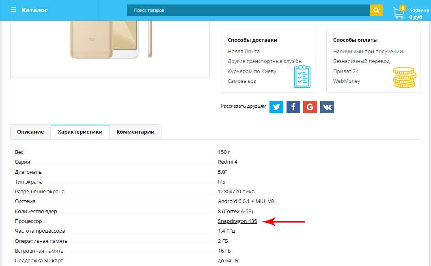Click the Новая Почта delivery option
Viewport: 431px width, 266px height.
pos(244,52)
